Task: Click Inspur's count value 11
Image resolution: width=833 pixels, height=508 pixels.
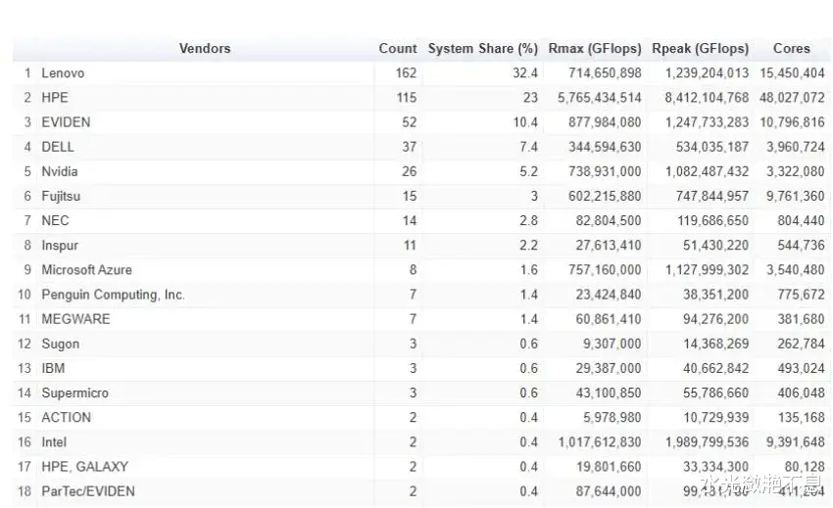Action: point(410,246)
